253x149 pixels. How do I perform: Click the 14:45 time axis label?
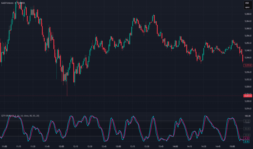coord(218,146)
